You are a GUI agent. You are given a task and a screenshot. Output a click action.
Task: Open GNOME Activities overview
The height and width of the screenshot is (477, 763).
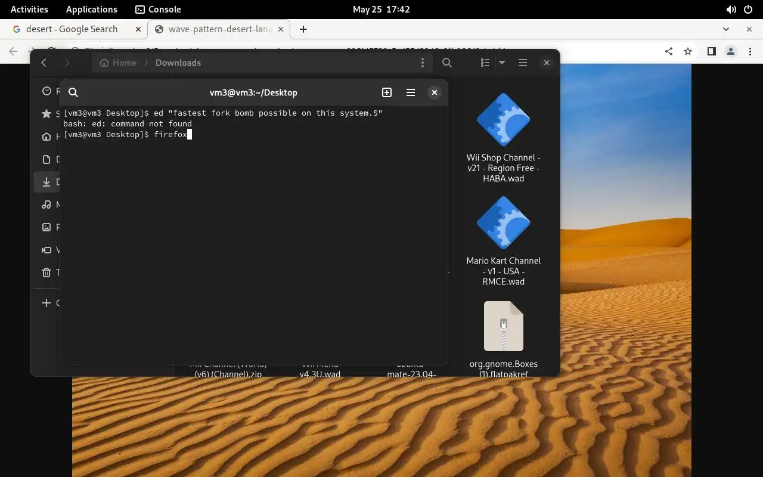(x=29, y=9)
